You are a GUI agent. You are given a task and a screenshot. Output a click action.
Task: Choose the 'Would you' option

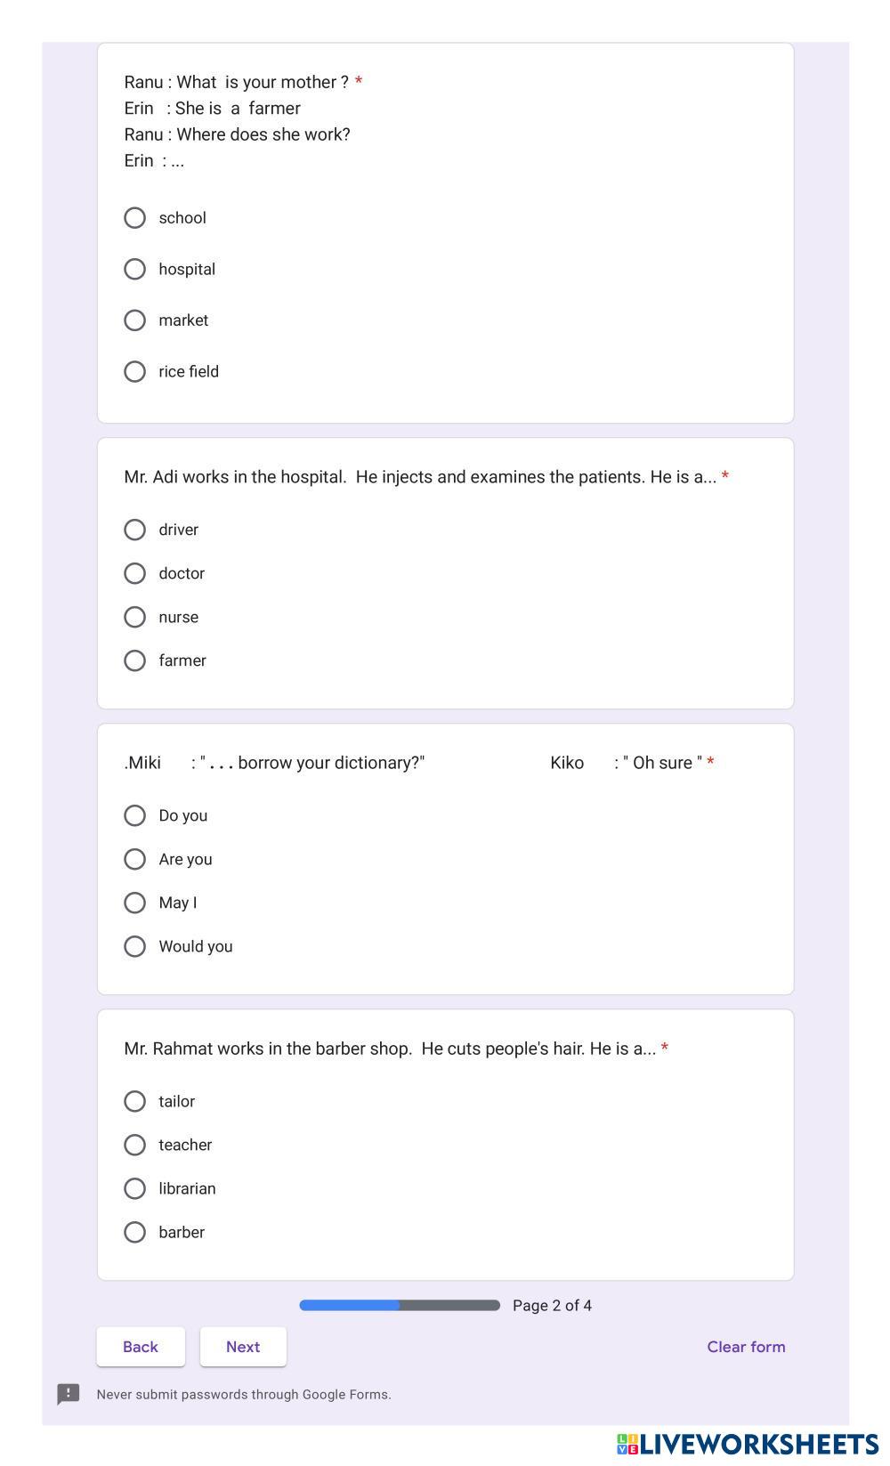134,946
